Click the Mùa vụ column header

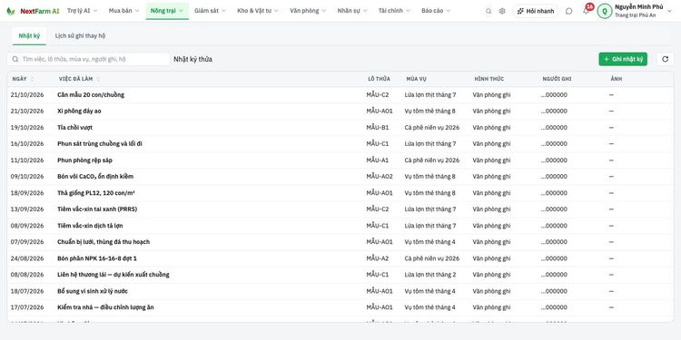click(417, 79)
